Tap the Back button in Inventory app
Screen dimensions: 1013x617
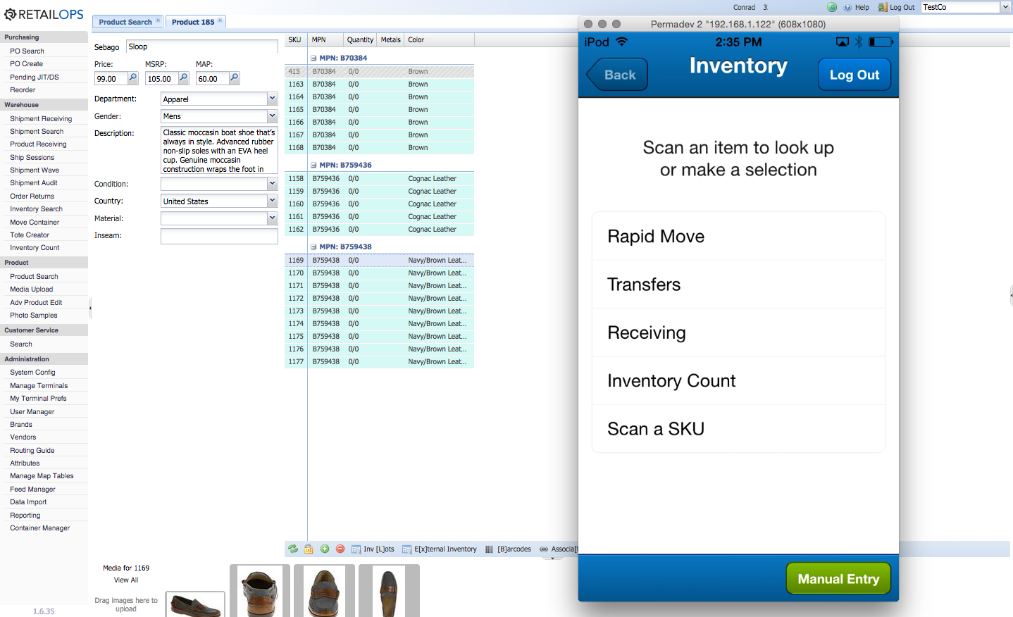(x=618, y=75)
